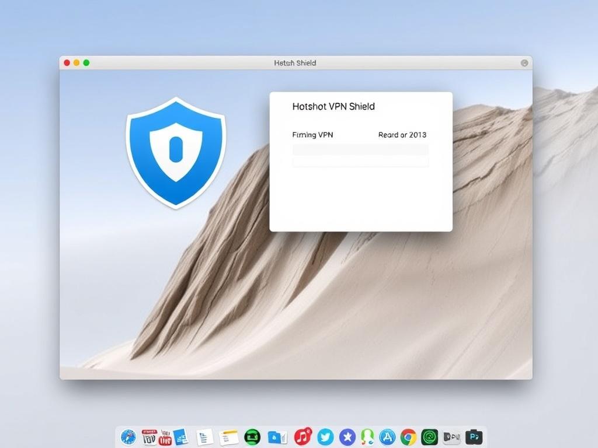598x448 pixels.
Task: Open the gray DPN dock app
Action: 451,437
